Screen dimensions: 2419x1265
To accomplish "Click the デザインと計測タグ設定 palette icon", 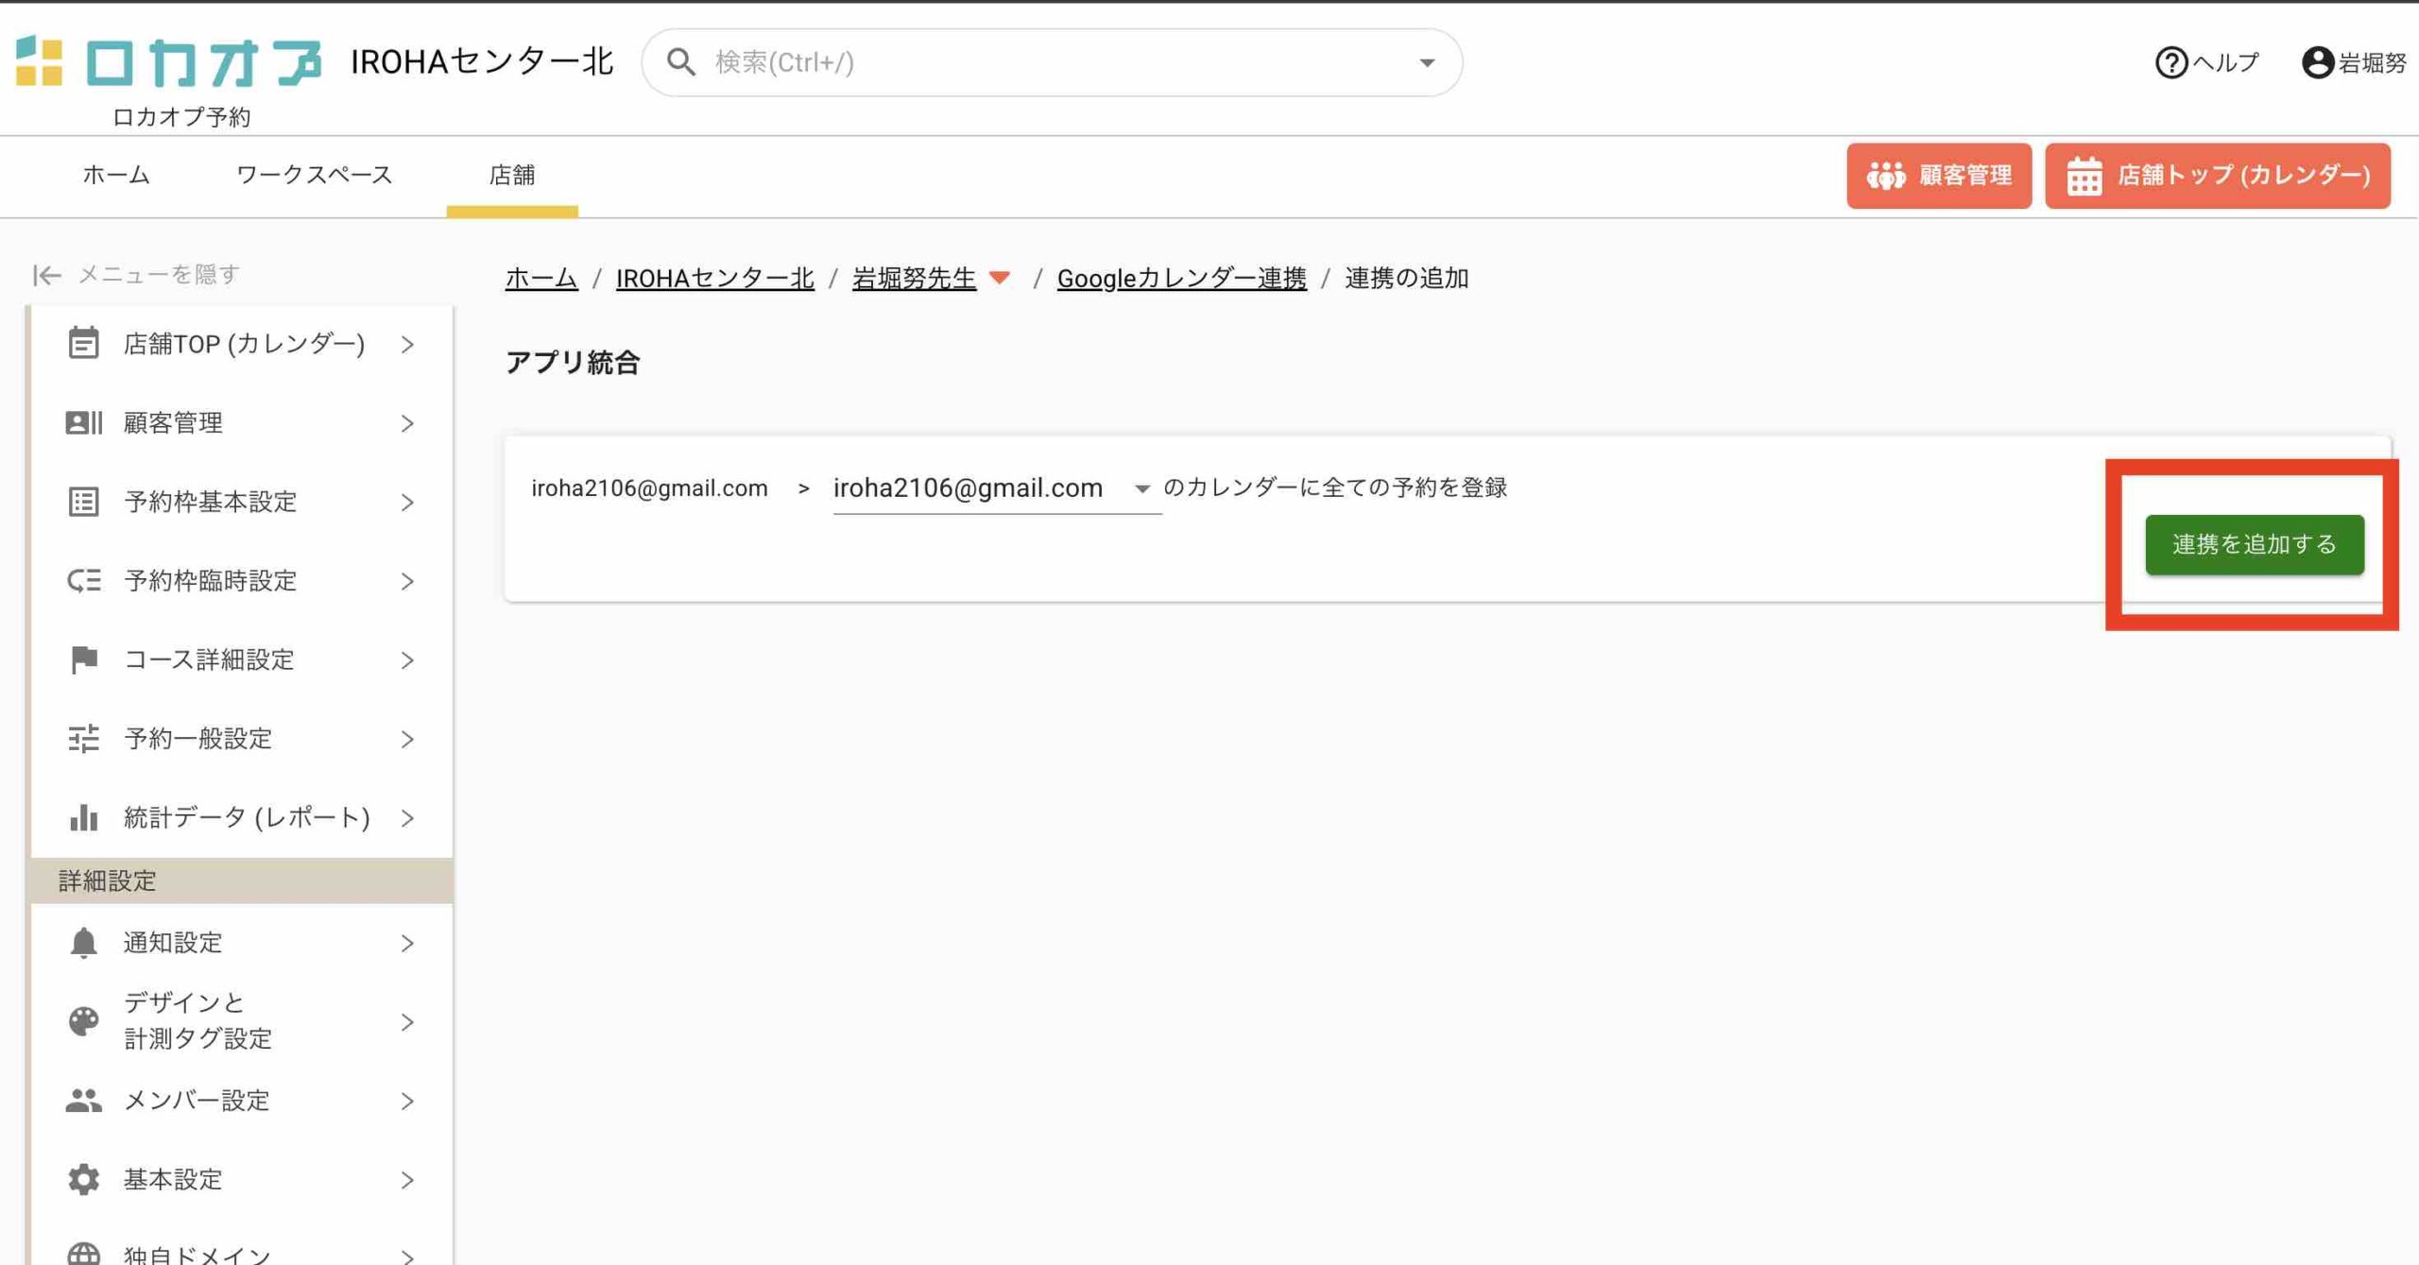I will 83,1021.
